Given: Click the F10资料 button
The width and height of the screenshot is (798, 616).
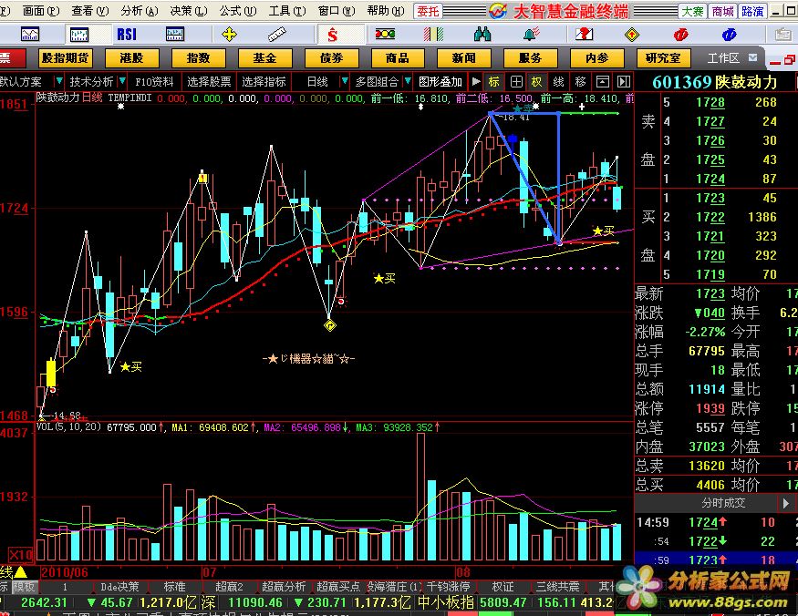Looking at the screenshot, I should point(154,81).
